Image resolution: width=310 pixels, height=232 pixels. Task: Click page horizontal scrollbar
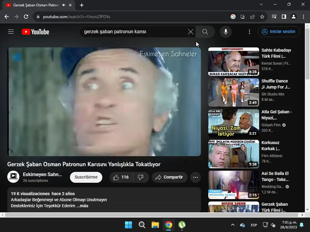[151, 215]
